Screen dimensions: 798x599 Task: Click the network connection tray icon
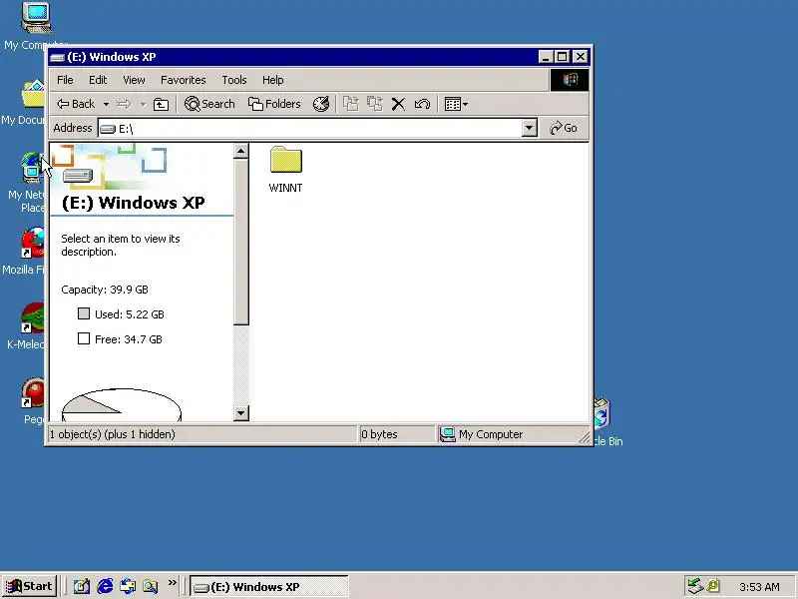tap(694, 586)
